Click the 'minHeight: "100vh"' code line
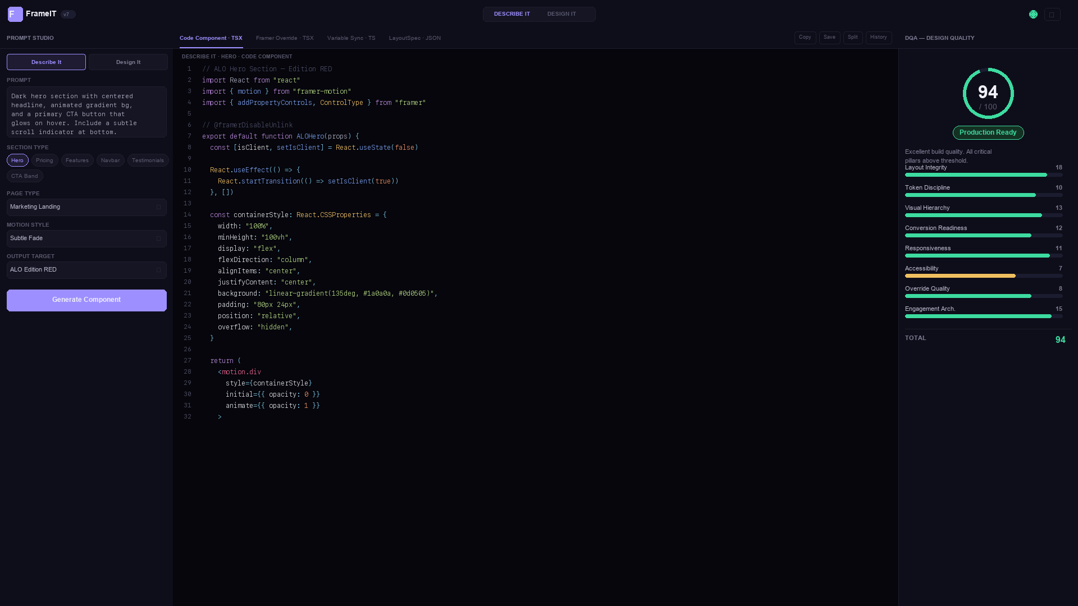This screenshot has width=1078, height=606. coord(255,237)
